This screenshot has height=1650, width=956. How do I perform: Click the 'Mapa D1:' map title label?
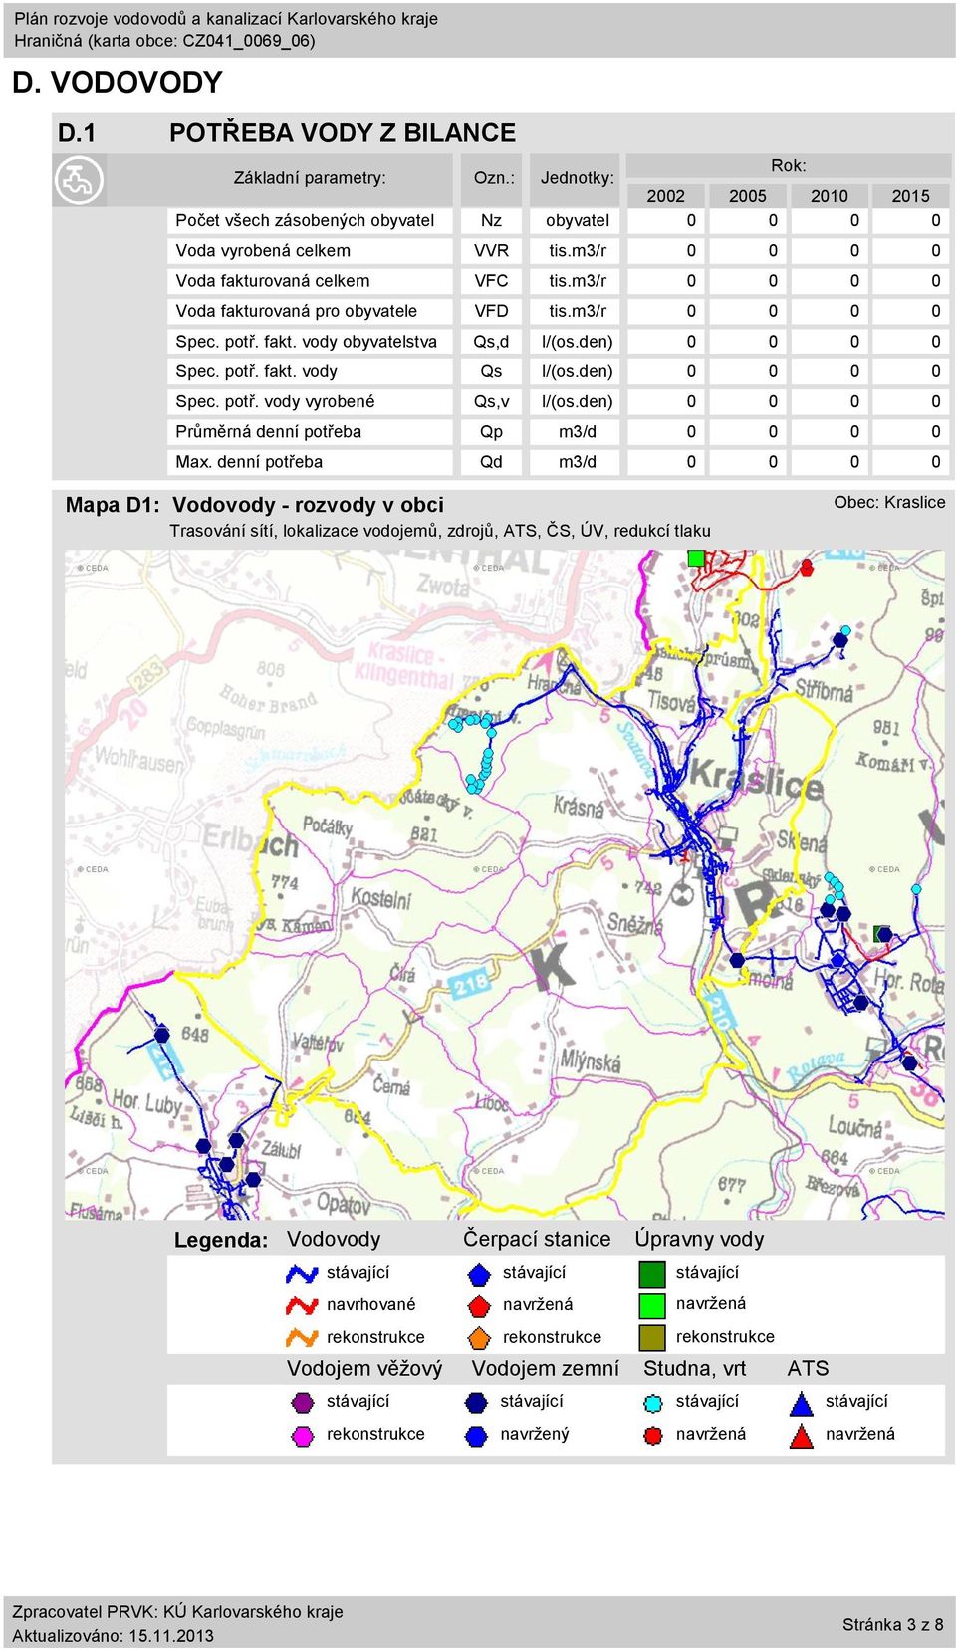[x=113, y=505]
